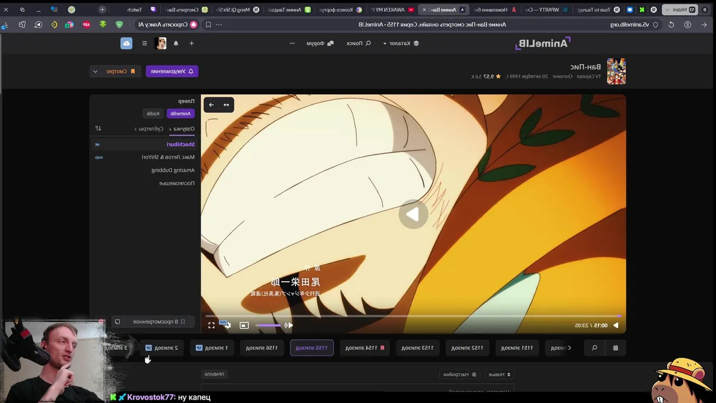Select 1151 эпизод
Image resolution: width=716 pixels, height=403 pixels.
pos(517,348)
